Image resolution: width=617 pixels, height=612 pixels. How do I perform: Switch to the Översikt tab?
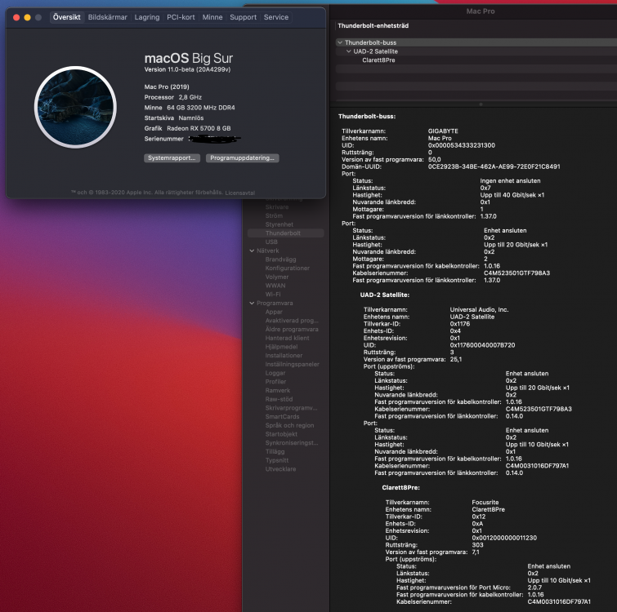[66, 17]
